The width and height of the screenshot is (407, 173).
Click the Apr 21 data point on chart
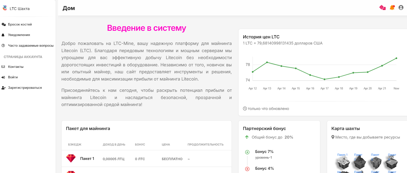[x=382, y=66]
